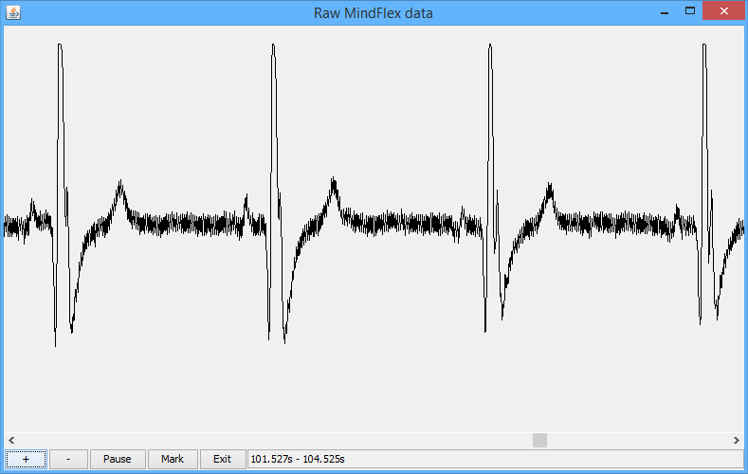Pause the live data stream
This screenshot has height=474, width=748.
click(118, 459)
